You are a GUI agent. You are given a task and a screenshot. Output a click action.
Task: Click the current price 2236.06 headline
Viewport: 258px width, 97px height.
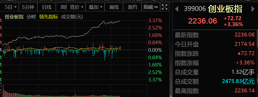202,21
